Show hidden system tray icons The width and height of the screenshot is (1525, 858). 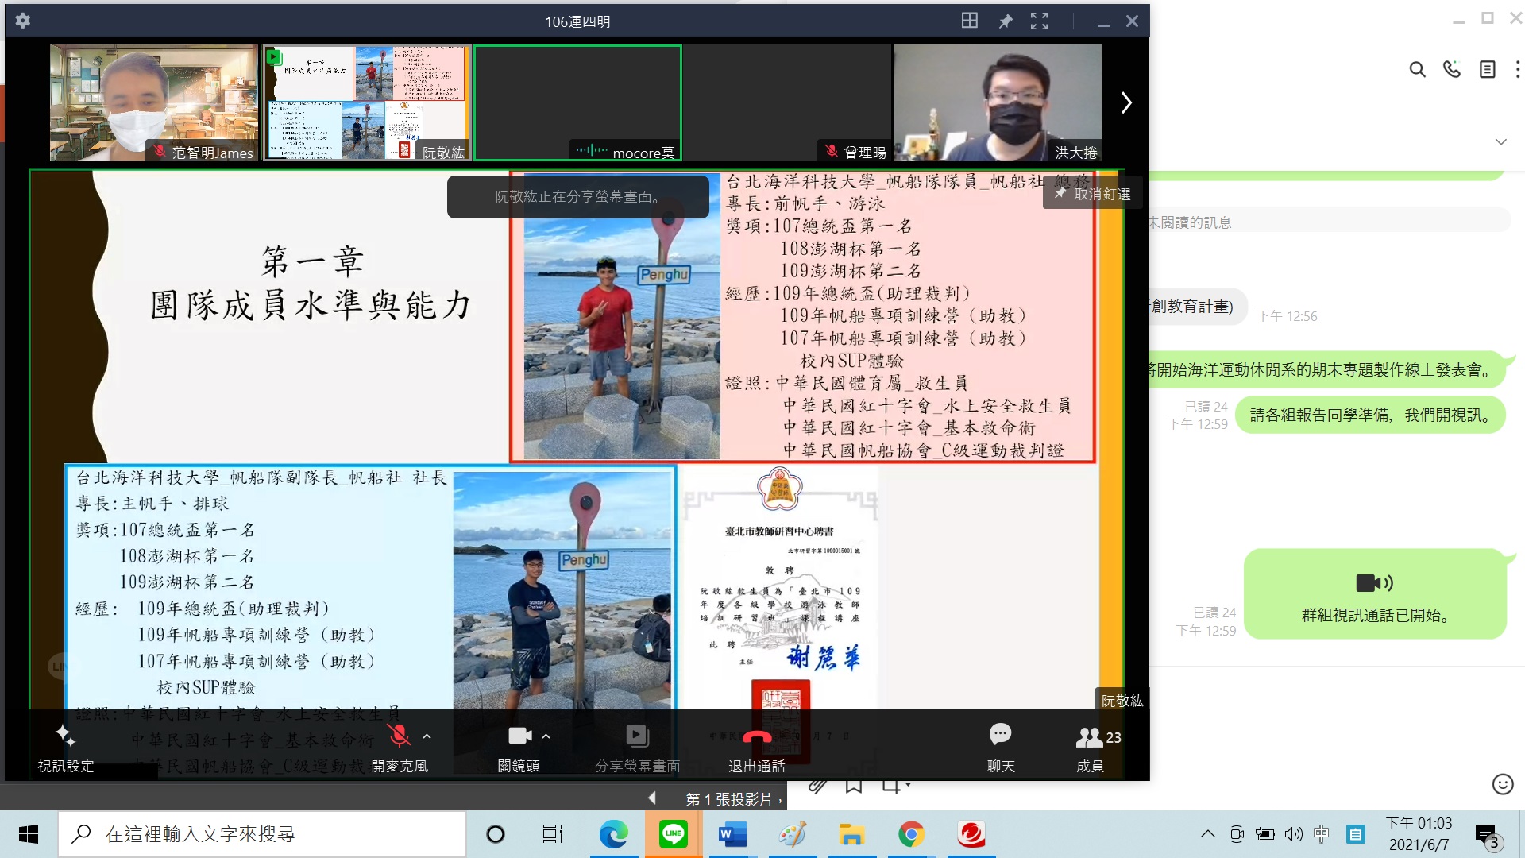coord(1207,833)
